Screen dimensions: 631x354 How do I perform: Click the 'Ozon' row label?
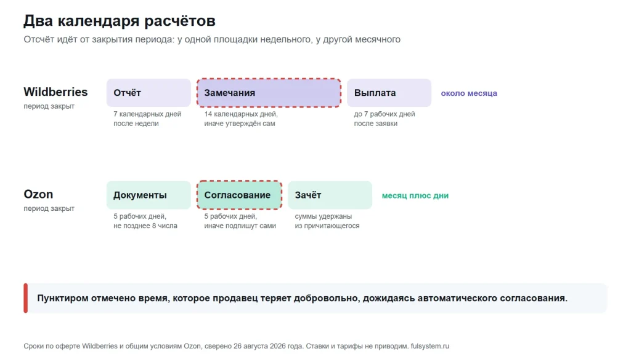[38, 194]
